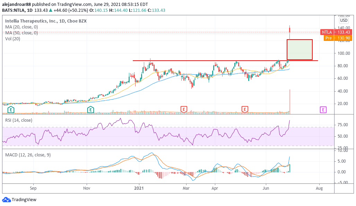
Task: Click the green shaded gap rectangle
Action: 300,50
